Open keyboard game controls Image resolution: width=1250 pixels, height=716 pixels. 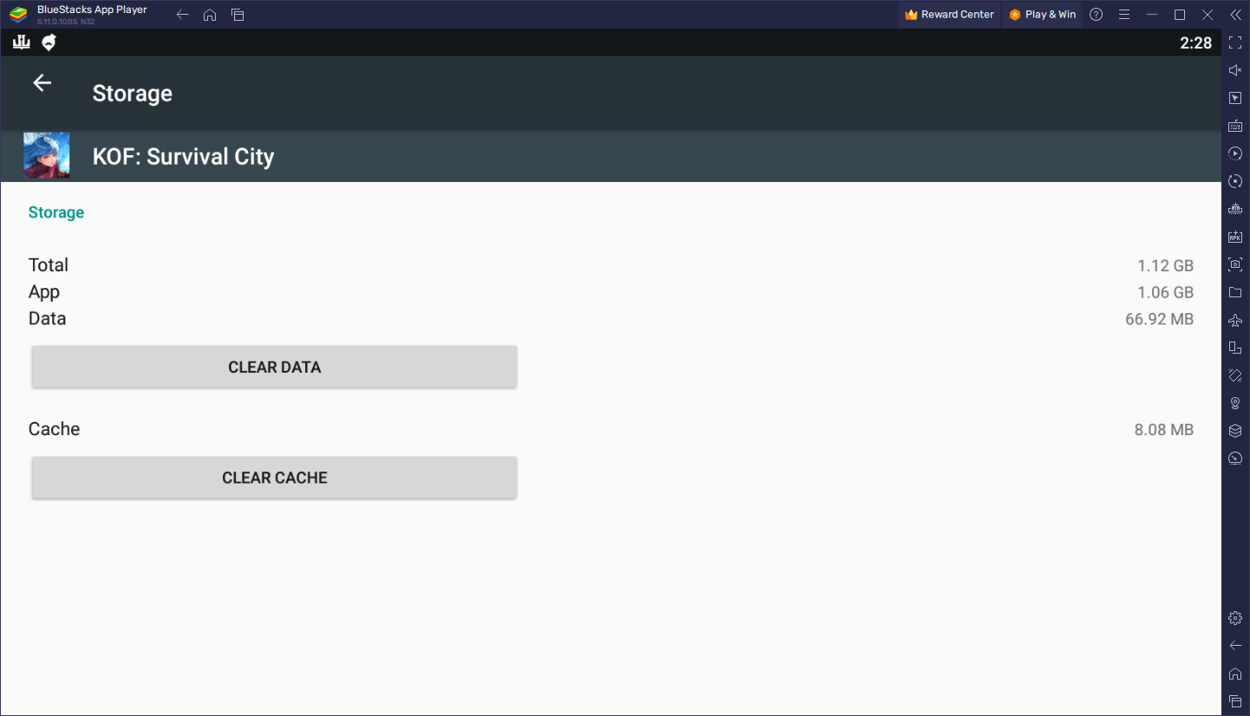(1235, 126)
